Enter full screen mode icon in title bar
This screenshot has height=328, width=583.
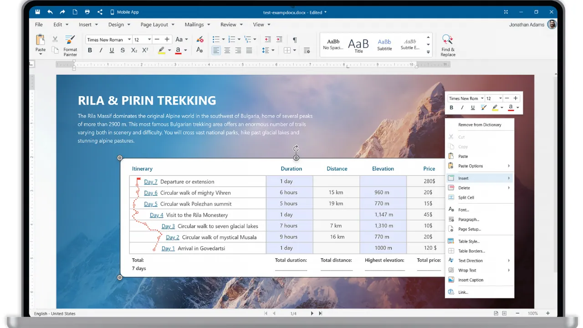pyautogui.click(x=506, y=12)
